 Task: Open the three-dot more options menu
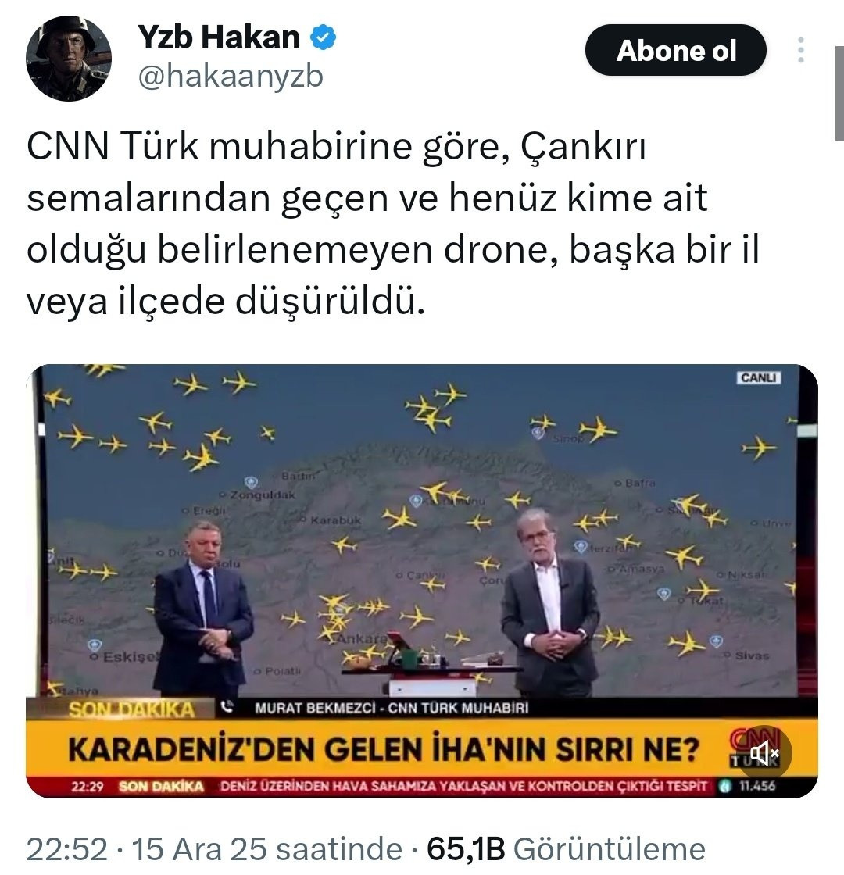(801, 50)
